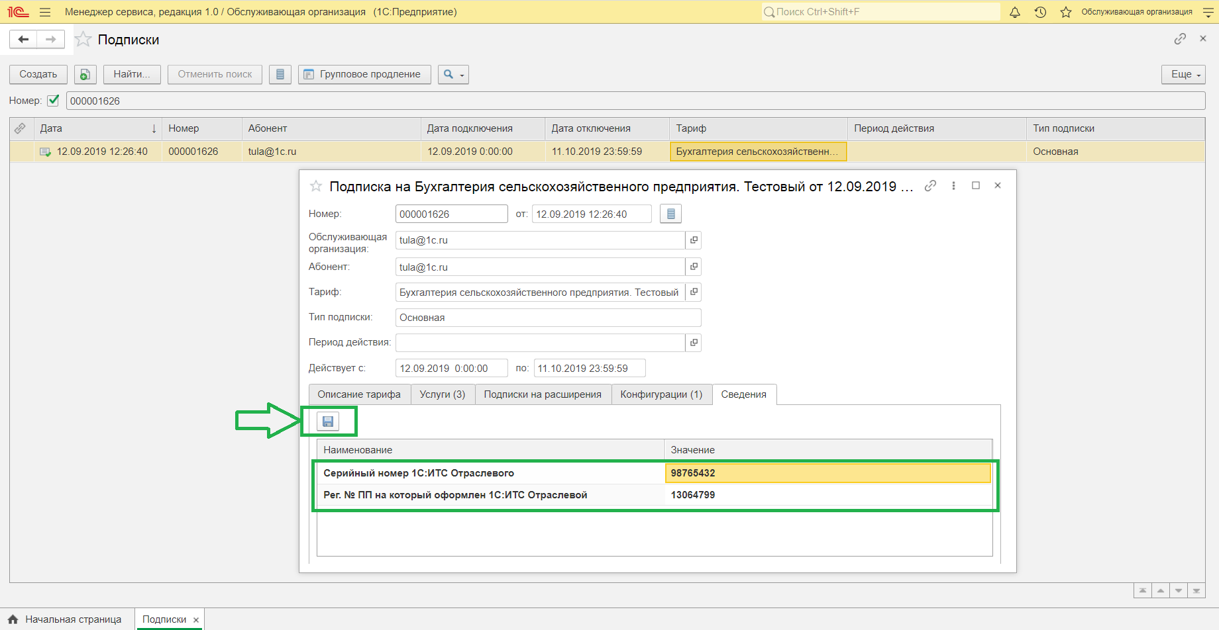The height and width of the screenshot is (630, 1219).
Task: Open Конфигурации (1) tab
Action: click(661, 394)
